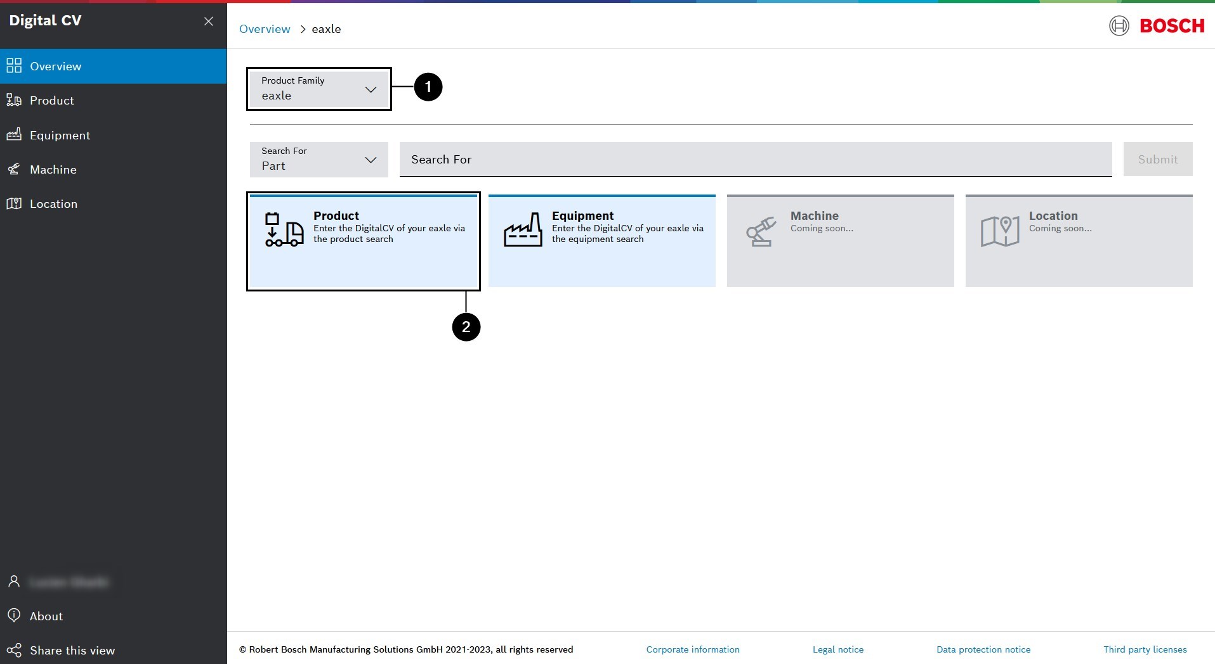Open Location from the sidebar
1215x664 pixels.
pyautogui.click(x=113, y=203)
